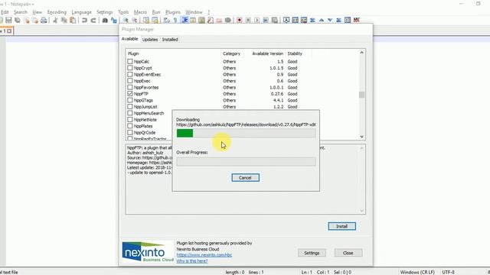Screen dimensions: 490x275
Task: Click the Close button in Plugin Manager
Action: (348, 253)
